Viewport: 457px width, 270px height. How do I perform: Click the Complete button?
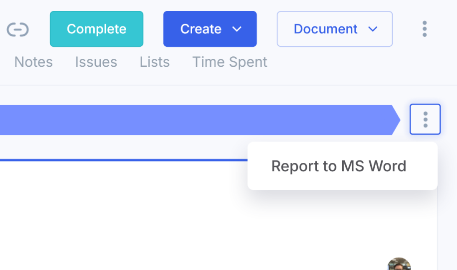96,29
